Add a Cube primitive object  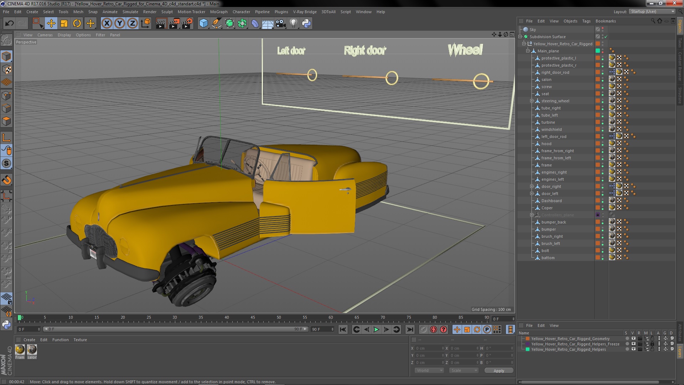pos(203,24)
